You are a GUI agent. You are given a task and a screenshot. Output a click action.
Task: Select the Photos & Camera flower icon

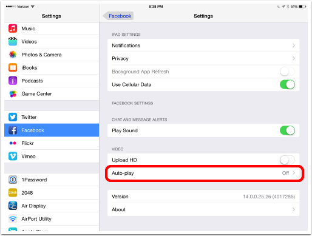tap(13, 55)
